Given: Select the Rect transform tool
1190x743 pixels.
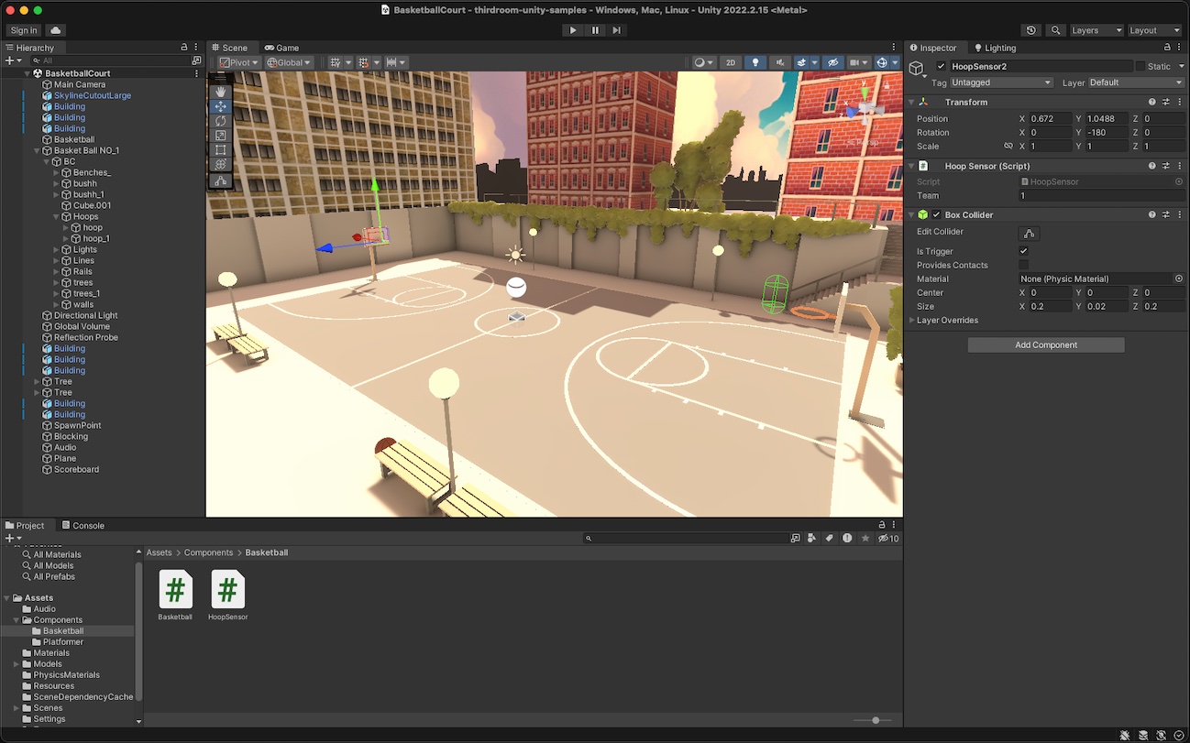Looking at the screenshot, I should (220, 150).
